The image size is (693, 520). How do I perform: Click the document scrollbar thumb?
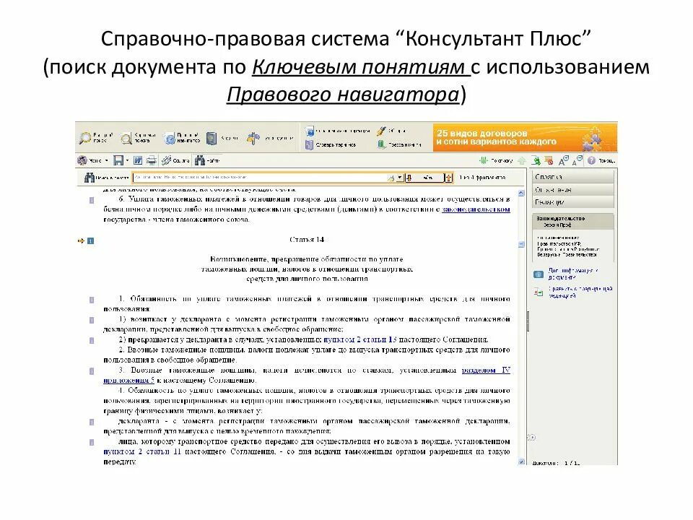coord(521,244)
